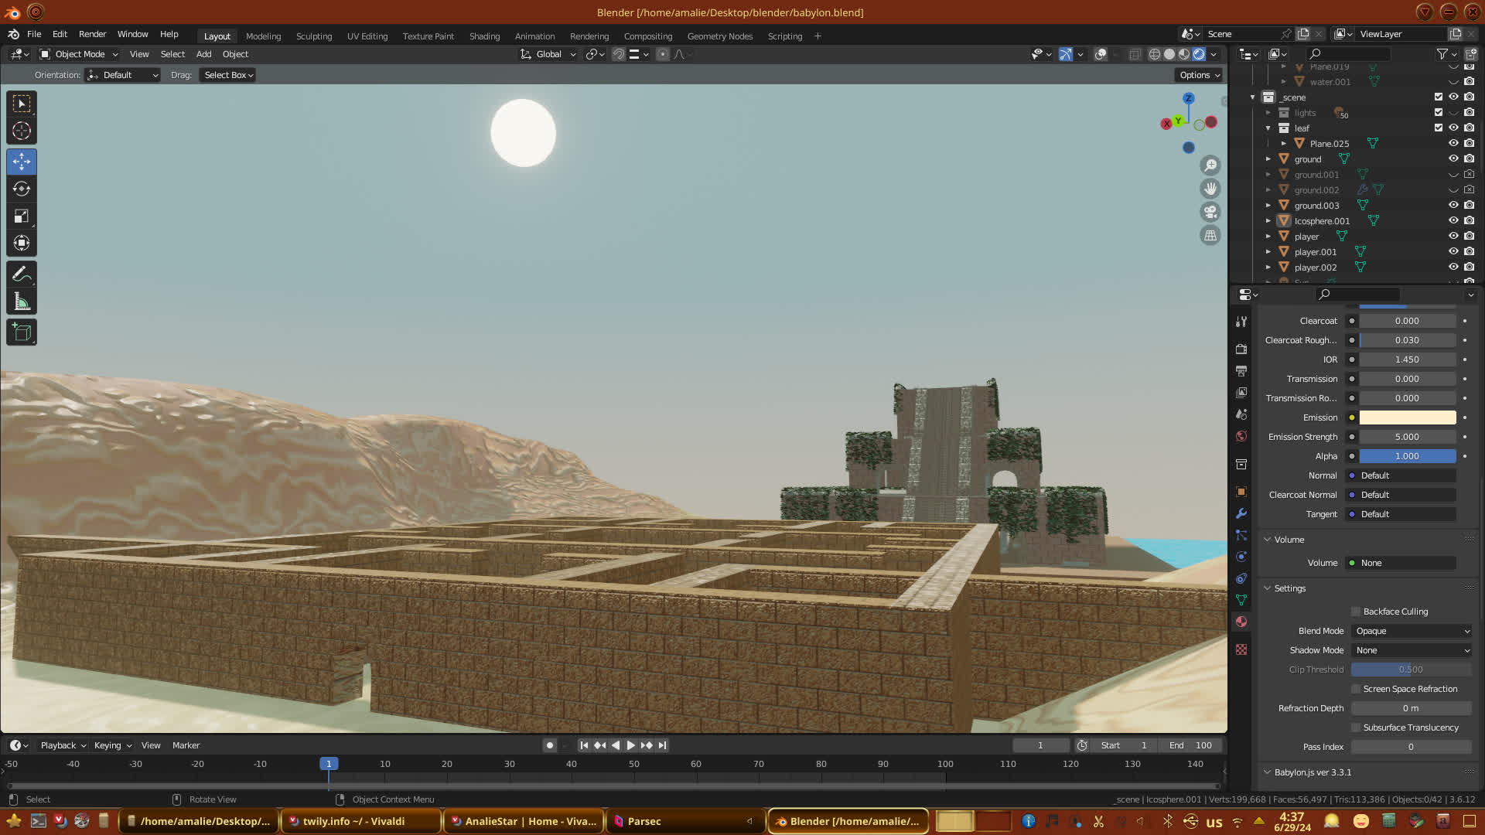
Task: Expand the ground object in the outliner
Action: [1268, 159]
